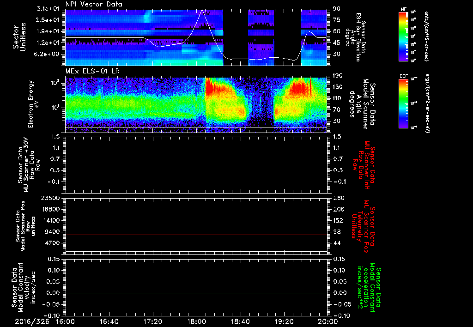Click the "16:00" time axis label
Image resolution: width=473 pixels, height=327 pixels.
(x=66, y=321)
